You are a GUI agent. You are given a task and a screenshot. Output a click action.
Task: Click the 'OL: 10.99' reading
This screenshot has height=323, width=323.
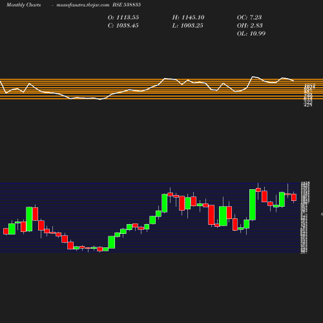(251, 34)
